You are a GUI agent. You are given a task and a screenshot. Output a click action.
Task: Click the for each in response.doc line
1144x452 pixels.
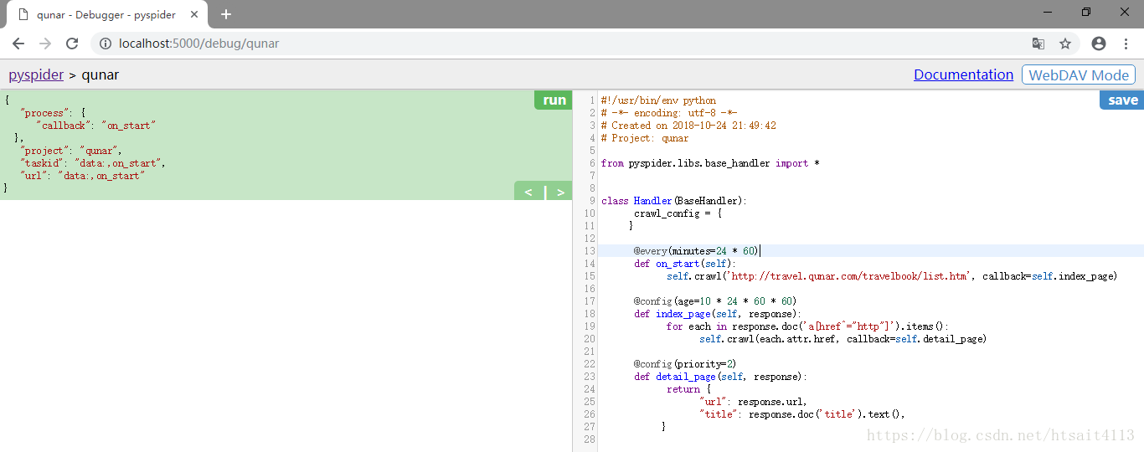coord(808,326)
